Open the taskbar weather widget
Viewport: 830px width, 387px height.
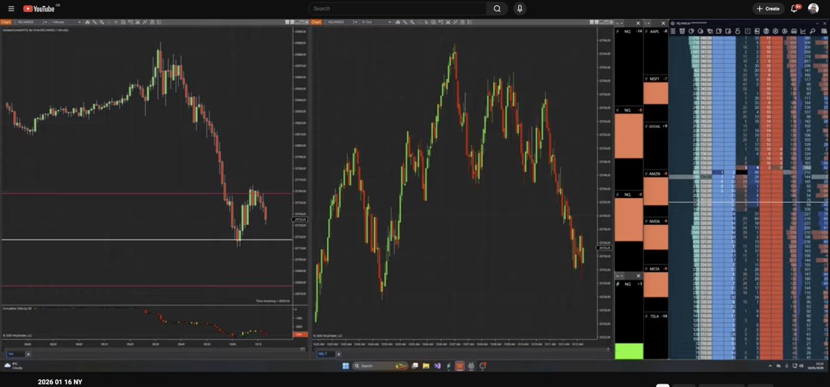(x=12, y=366)
